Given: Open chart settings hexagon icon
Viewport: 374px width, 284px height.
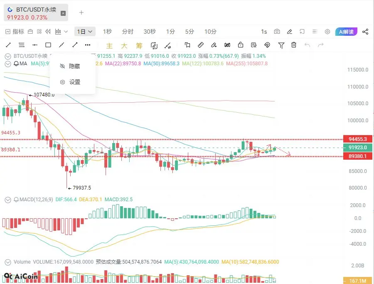Looking at the screenshot, I should tap(327, 32).
